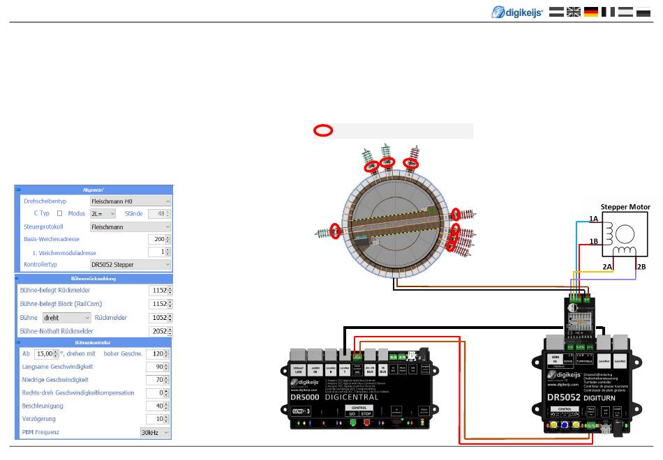Click the Bühne-Nothalt Rückmelder field
The height and width of the screenshot is (460, 663).
point(161,331)
